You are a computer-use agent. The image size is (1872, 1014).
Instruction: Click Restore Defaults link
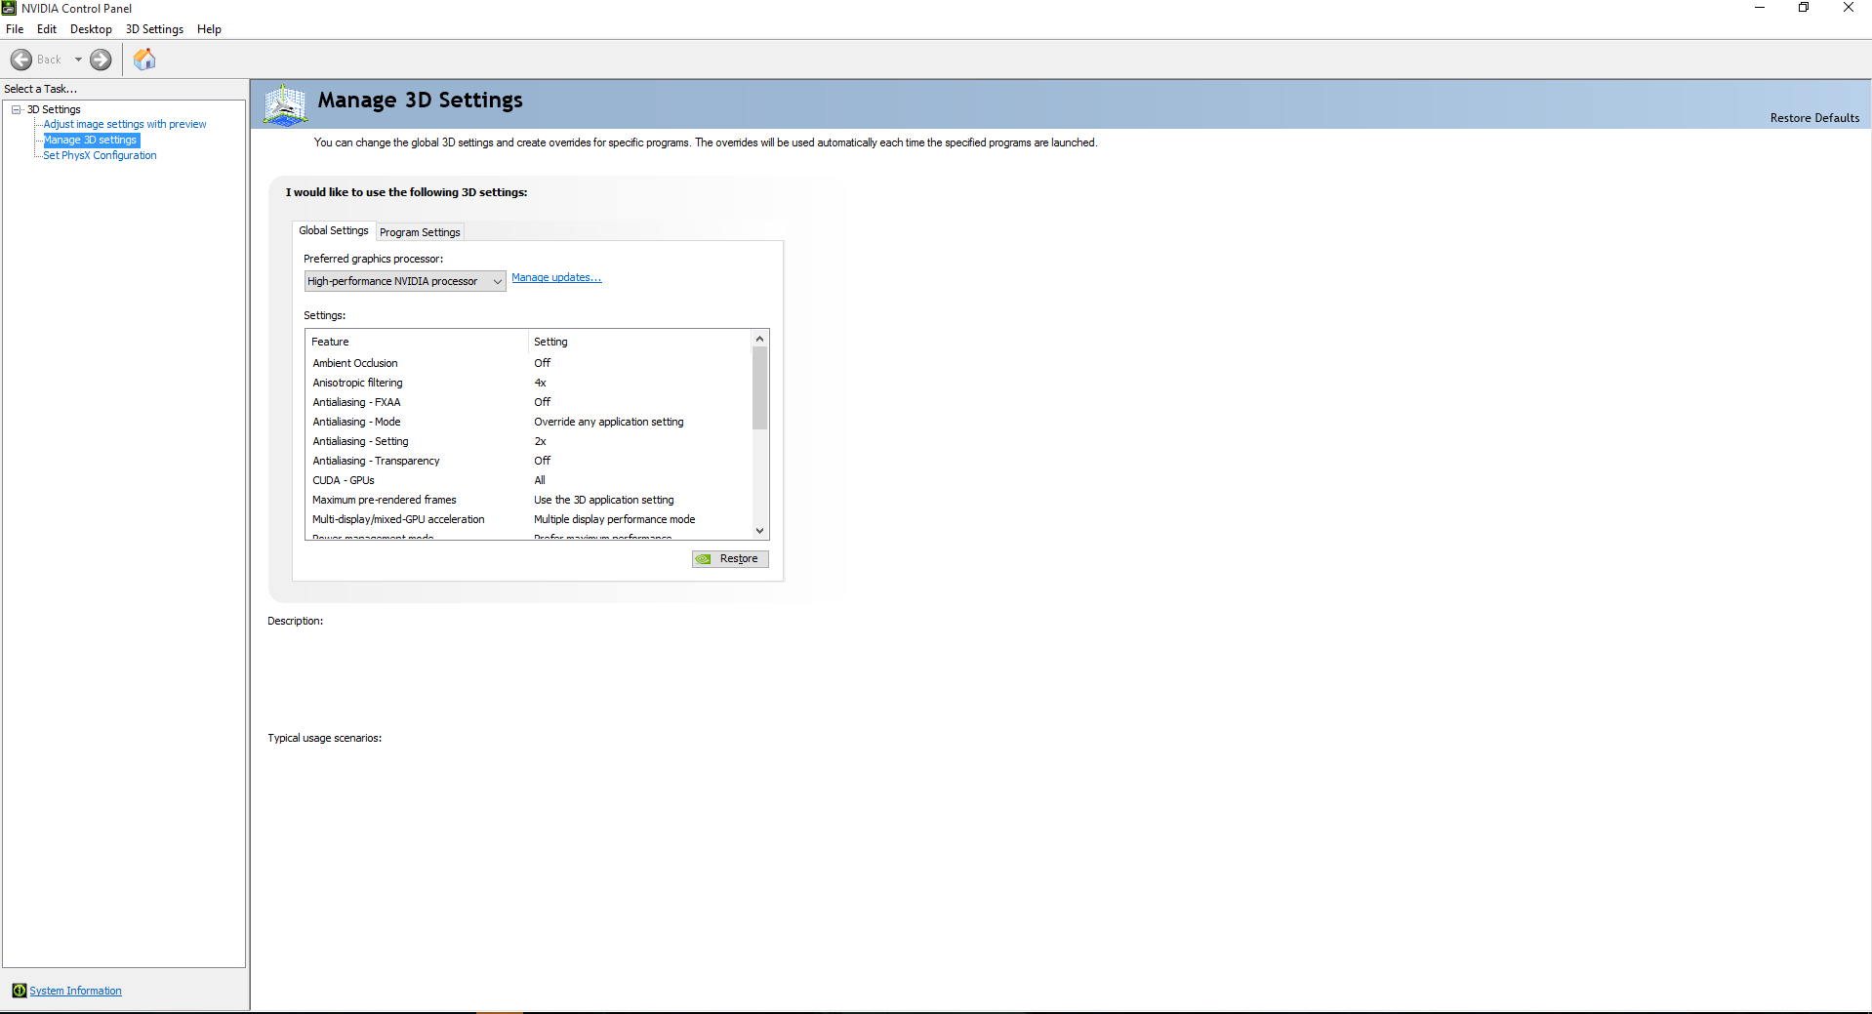(x=1814, y=118)
